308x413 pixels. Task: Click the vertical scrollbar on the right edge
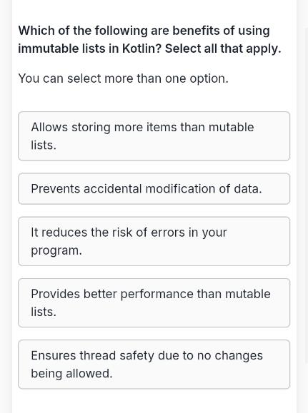(307, 195)
